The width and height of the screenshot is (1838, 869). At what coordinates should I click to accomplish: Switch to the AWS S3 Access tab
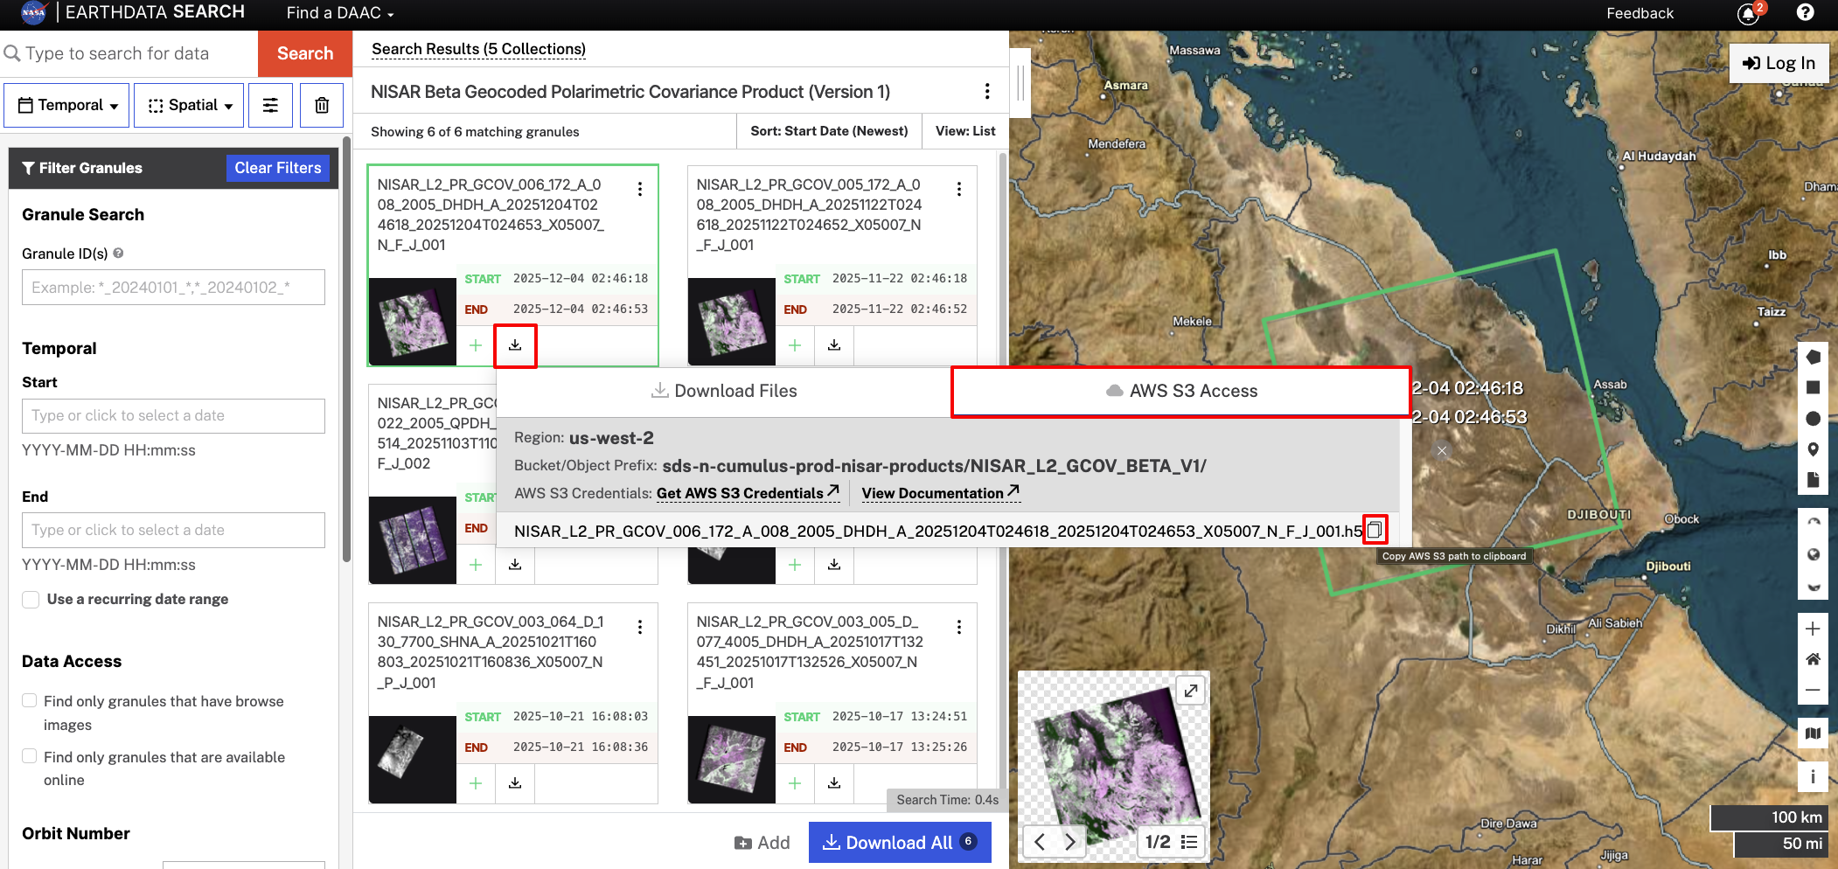[1180, 391]
